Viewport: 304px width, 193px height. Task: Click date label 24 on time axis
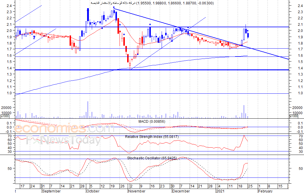[32, 186]
